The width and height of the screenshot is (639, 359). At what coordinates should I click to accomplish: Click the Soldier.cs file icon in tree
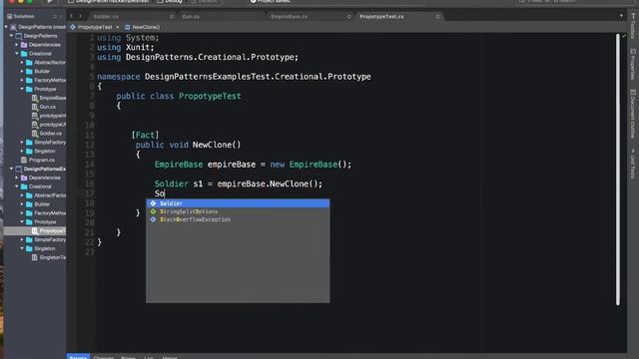tap(35, 133)
